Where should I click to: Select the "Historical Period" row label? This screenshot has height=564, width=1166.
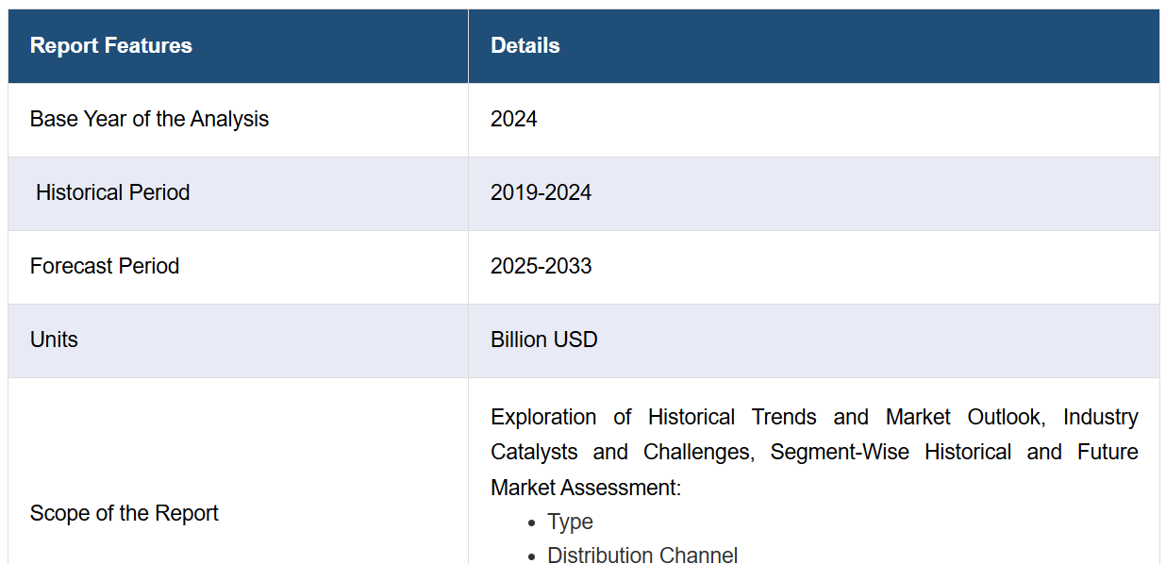point(112,192)
